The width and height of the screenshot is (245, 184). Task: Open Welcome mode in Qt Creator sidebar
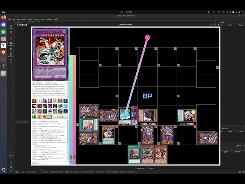coord(11,27)
